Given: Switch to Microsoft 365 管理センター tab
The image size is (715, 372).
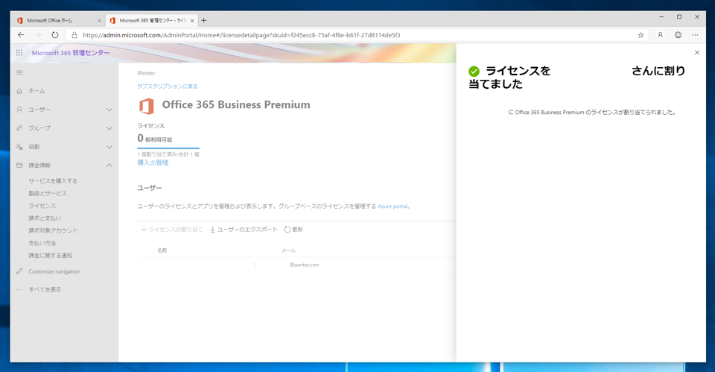Looking at the screenshot, I should 152,21.
